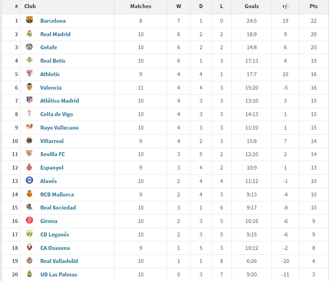Open the Espanyol team link

tap(52, 168)
